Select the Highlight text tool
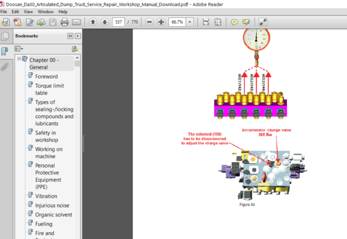Image resolution: width=347 pixels, height=239 pixels. click(246, 22)
